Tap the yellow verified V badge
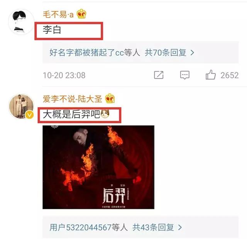The image size is (247, 239). click(29, 115)
